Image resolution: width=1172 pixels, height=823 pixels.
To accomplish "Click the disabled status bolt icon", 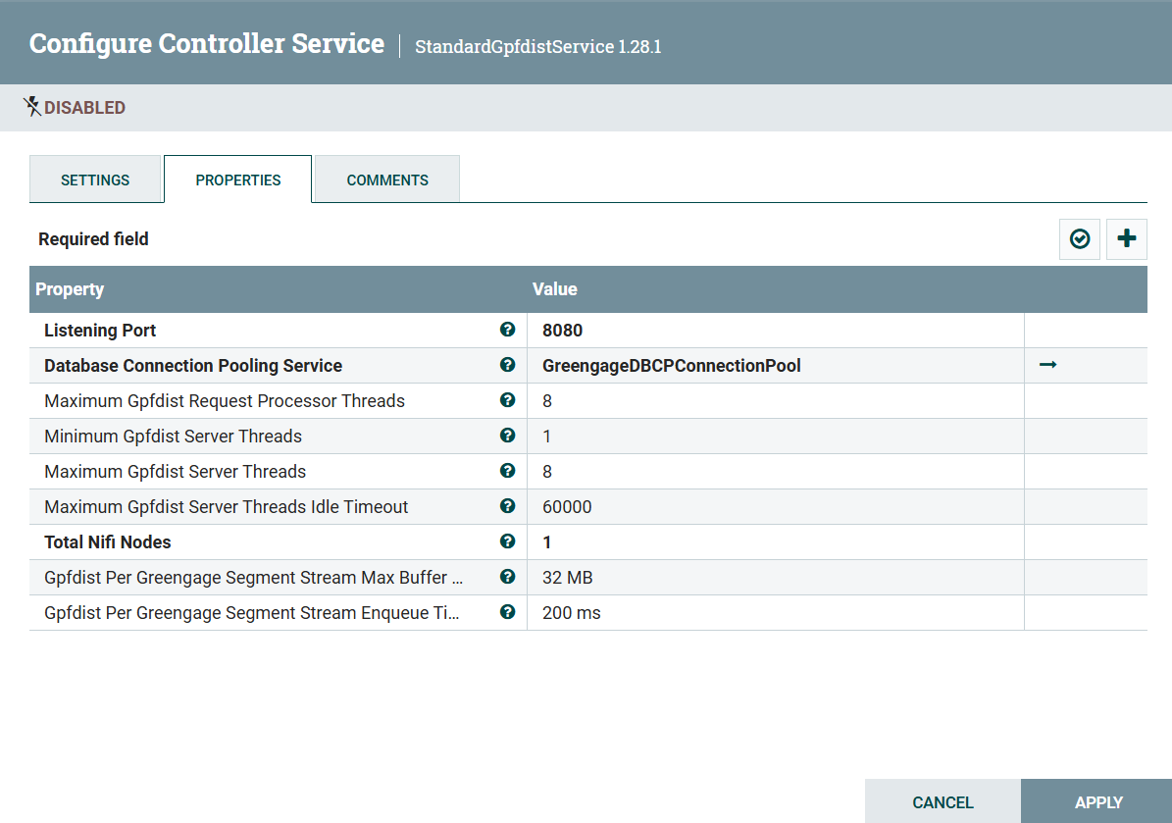I will pos(31,107).
